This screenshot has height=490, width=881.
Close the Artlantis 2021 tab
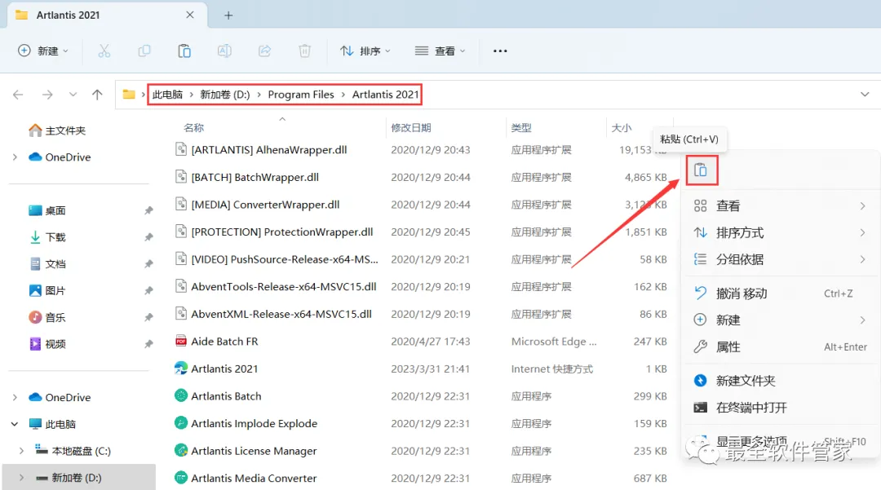pyautogui.click(x=190, y=15)
